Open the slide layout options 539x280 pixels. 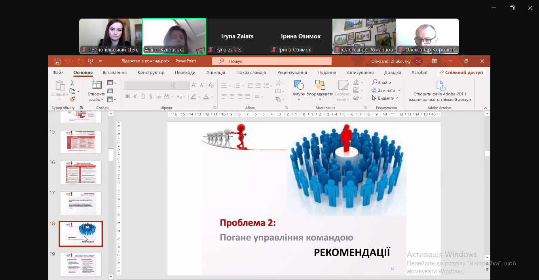click(x=112, y=83)
